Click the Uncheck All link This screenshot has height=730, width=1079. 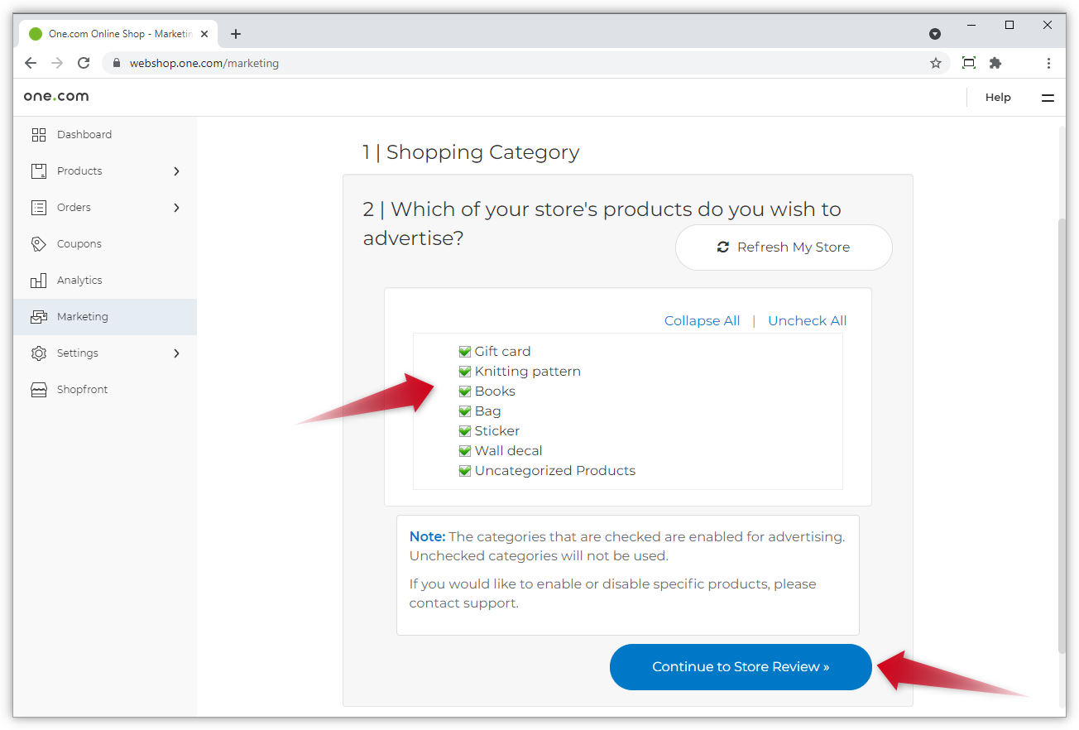807,320
